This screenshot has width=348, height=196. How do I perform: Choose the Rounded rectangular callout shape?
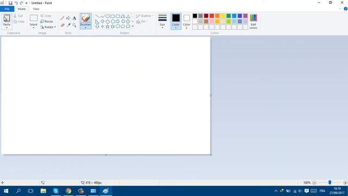(x=117, y=27)
